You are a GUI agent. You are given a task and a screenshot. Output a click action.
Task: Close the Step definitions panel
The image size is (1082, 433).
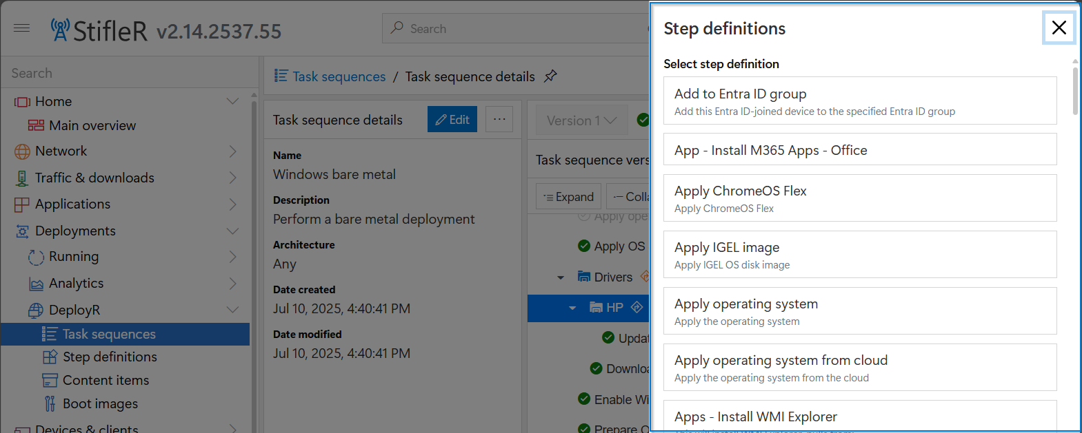pos(1059,28)
